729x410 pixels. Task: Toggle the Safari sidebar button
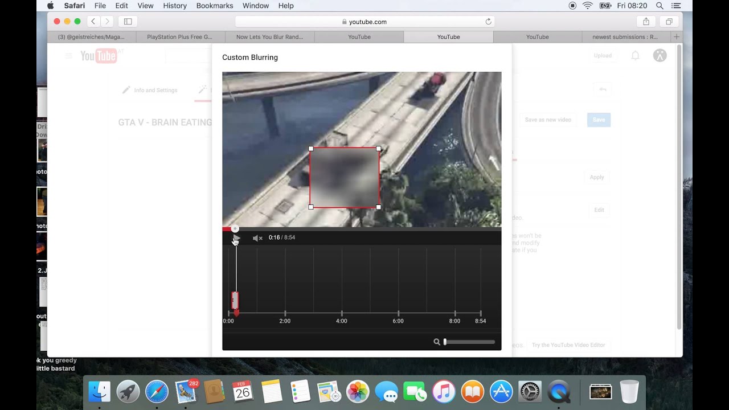point(128,22)
